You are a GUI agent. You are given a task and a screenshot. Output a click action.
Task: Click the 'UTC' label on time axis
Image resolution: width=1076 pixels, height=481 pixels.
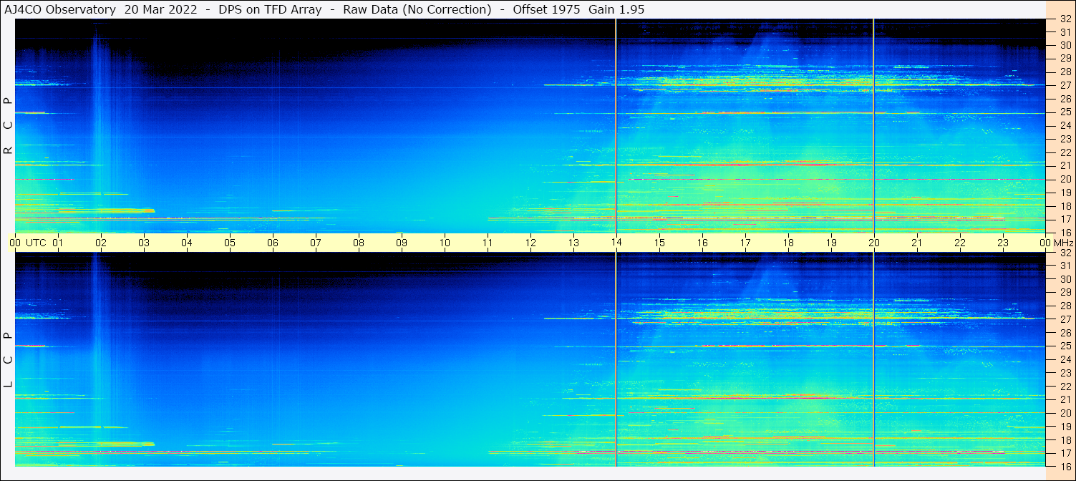[37, 243]
